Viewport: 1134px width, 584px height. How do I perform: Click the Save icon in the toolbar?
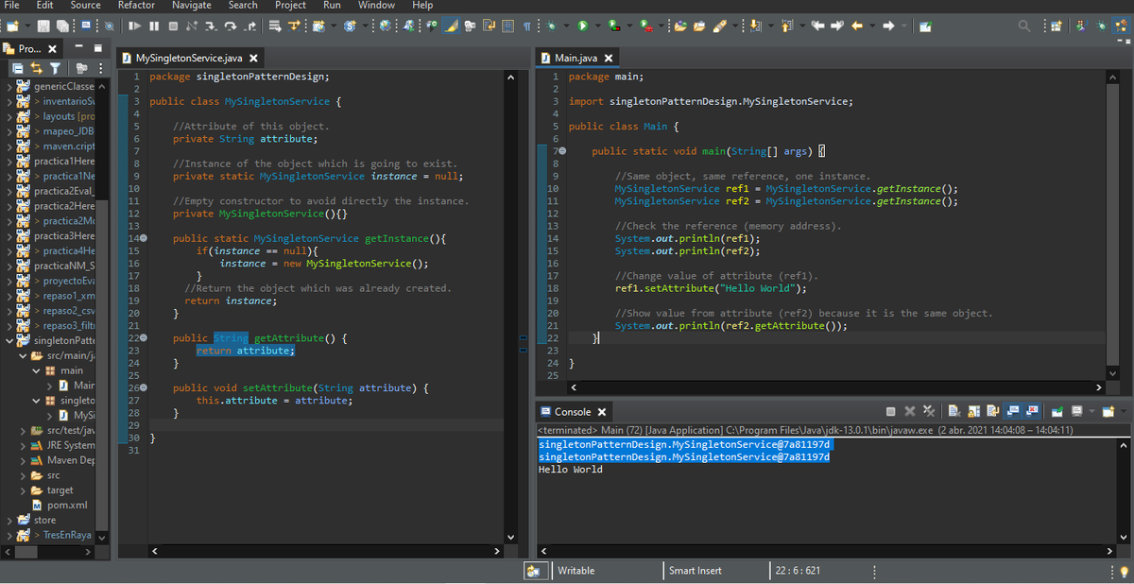[x=43, y=26]
